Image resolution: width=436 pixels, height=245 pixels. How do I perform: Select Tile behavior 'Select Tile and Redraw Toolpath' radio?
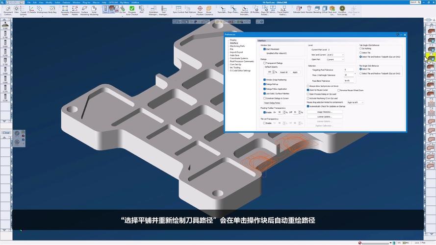[x=360, y=73]
